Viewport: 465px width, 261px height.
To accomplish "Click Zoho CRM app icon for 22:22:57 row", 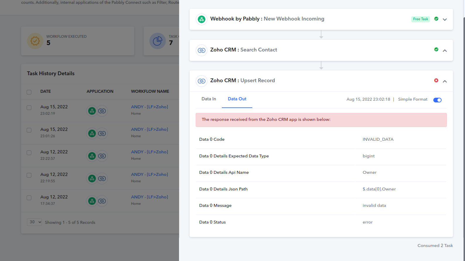I will 102,156.
